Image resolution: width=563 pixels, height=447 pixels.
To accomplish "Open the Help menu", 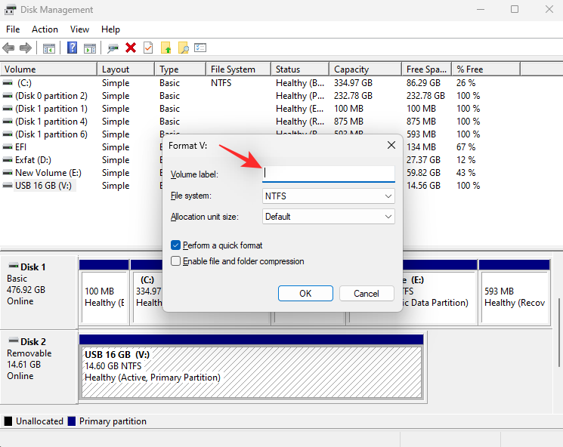I will tap(110, 29).
